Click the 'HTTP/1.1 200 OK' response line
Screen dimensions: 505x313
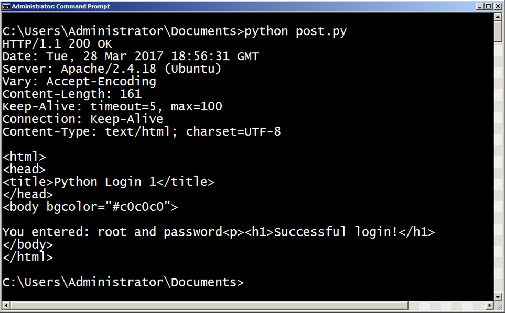tap(57, 44)
